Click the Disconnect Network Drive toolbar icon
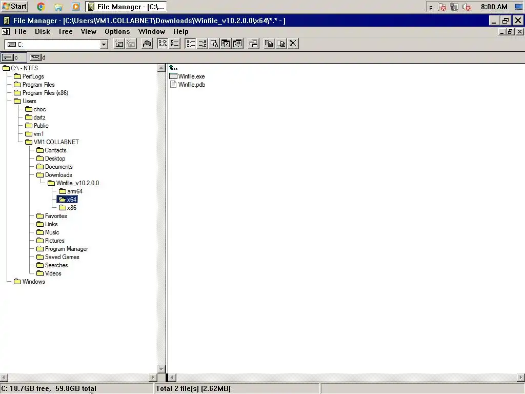Screen dimensions: 525x394 [x=131, y=44]
